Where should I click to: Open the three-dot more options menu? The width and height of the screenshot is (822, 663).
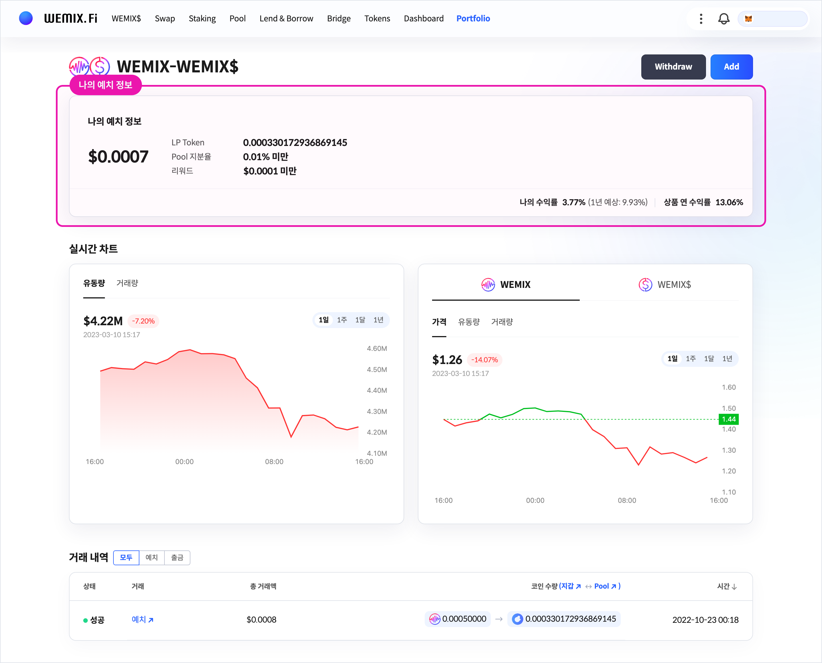(x=701, y=19)
